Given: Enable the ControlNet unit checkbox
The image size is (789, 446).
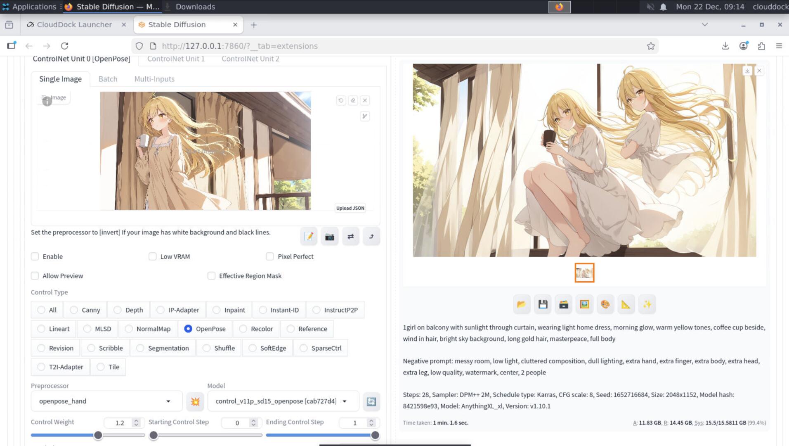Looking at the screenshot, I should coord(35,256).
